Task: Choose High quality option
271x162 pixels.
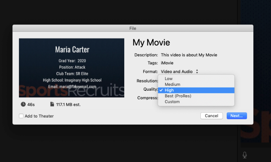Action: coord(196,90)
